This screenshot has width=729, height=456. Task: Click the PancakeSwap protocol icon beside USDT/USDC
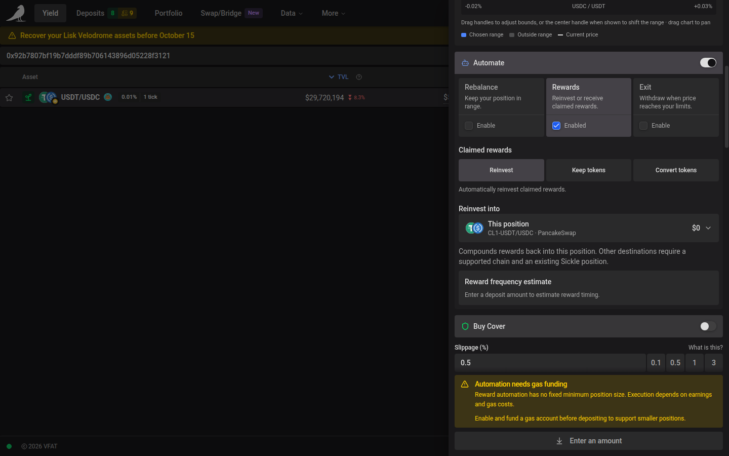pyautogui.click(x=108, y=97)
